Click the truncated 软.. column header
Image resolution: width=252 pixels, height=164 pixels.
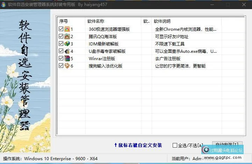click(146, 21)
